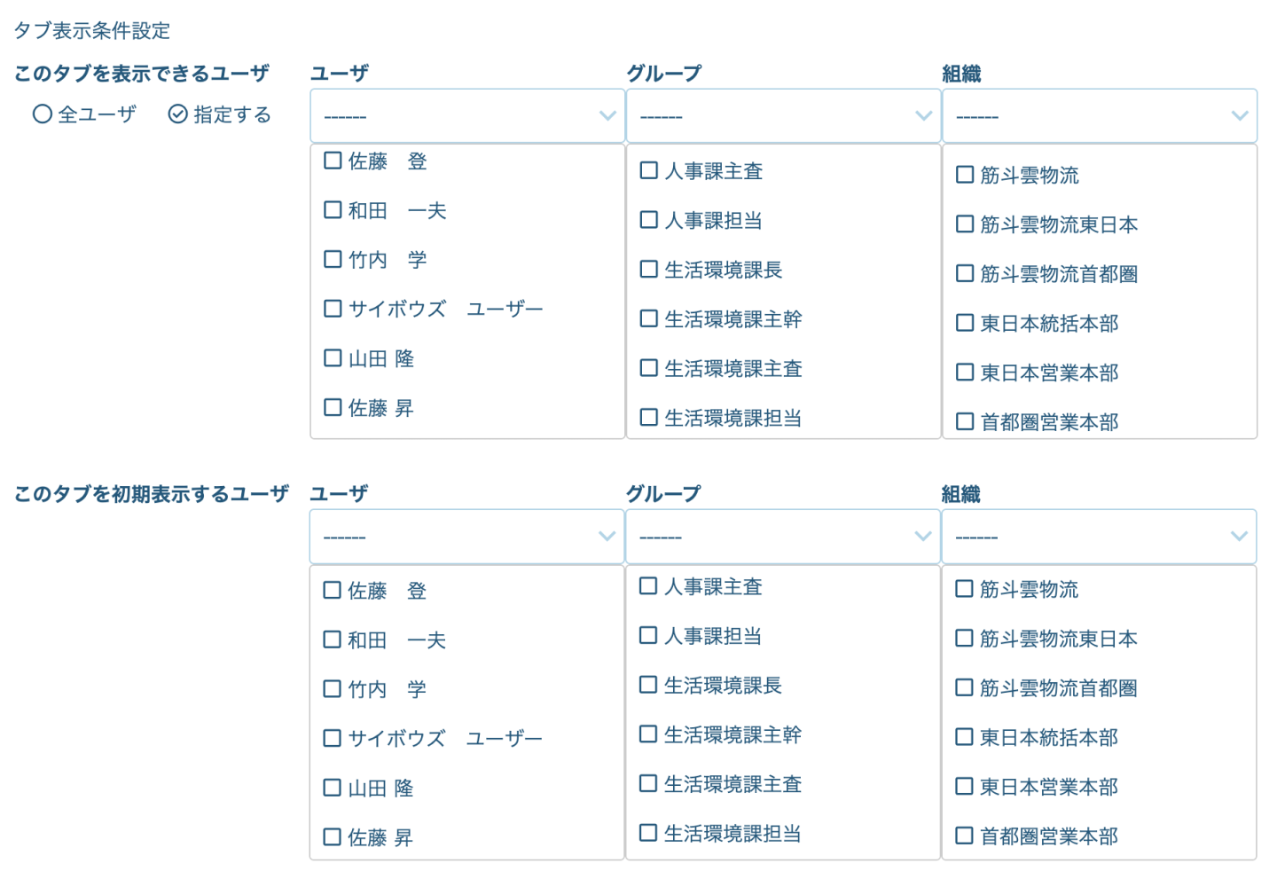The width and height of the screenshot is (1277, 879).
Task: Expand グループ dropdown under 初期表示するユーザ
Action: pyautogui.click(x=782, y=537)
